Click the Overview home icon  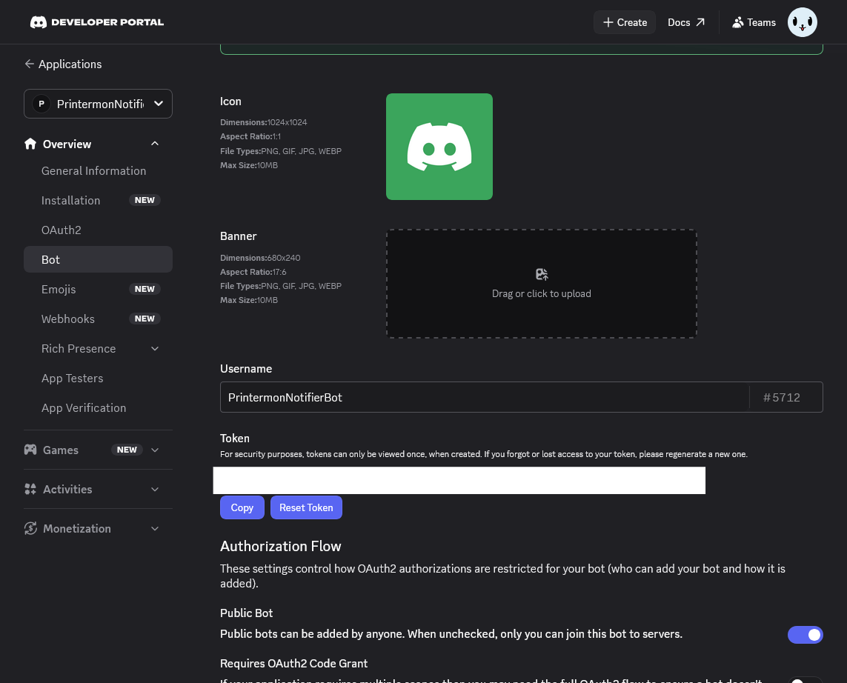click(30, 144)
